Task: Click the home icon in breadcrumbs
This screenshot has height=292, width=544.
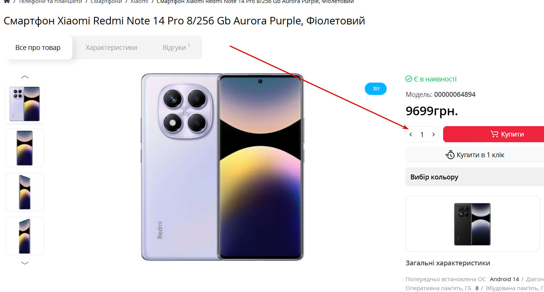Action: pyautogui.click(x=7, y=2)
